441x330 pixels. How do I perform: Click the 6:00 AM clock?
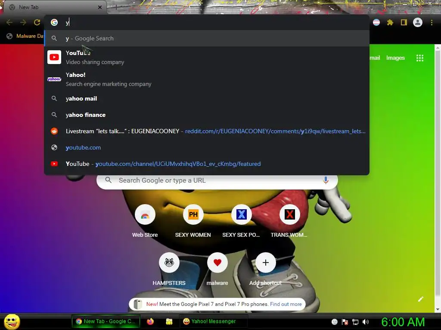pos(403,322)
